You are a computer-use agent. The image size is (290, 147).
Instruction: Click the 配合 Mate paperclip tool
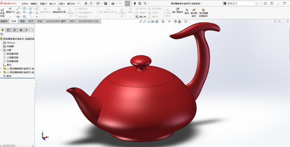187,11
